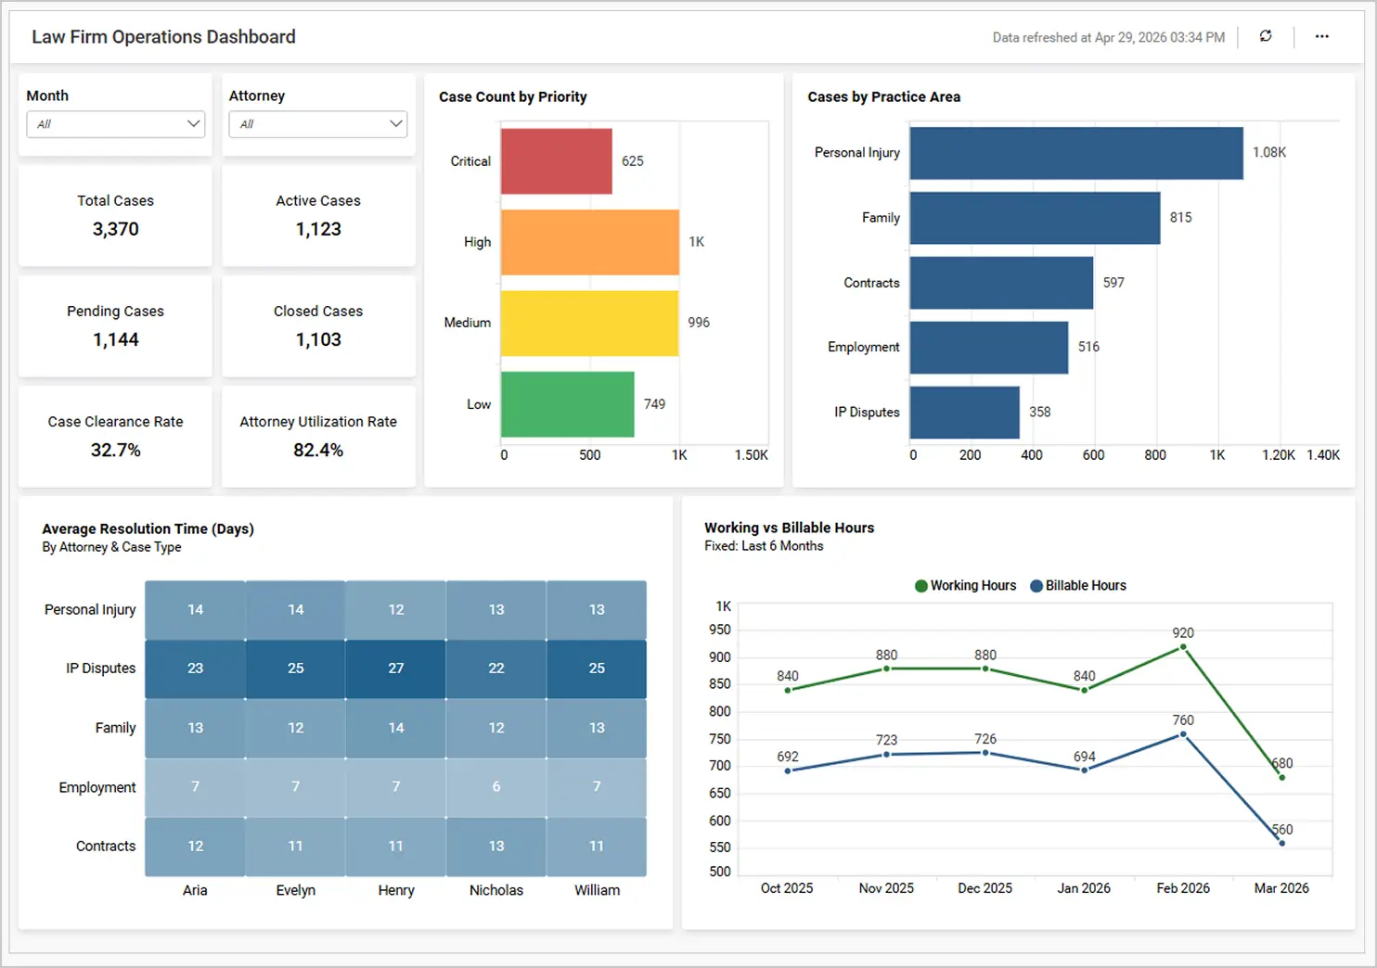This screenshot has height=968, width=1377.
Task: Click heatmap cell Personal Injury for Aria
Action: (x=195, y=610)
